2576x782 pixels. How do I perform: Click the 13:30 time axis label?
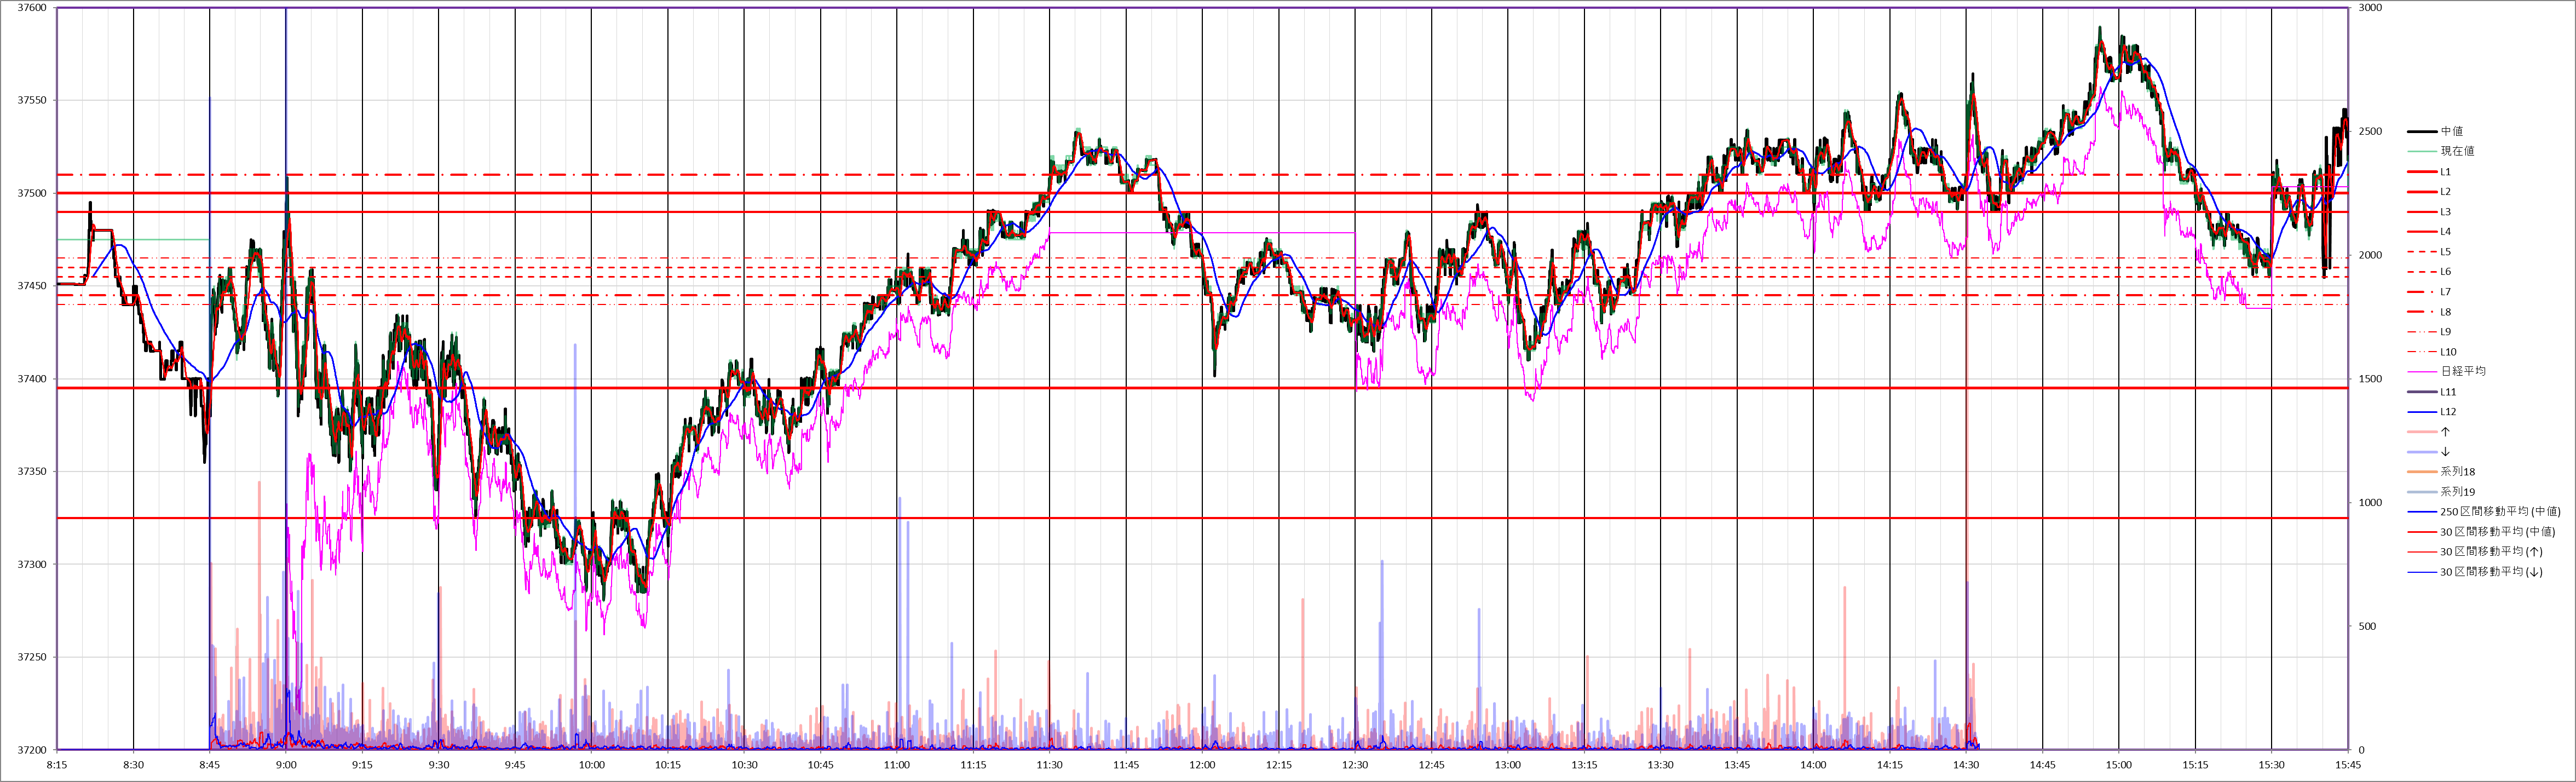pyautogui.click(x=1660, y=765)
